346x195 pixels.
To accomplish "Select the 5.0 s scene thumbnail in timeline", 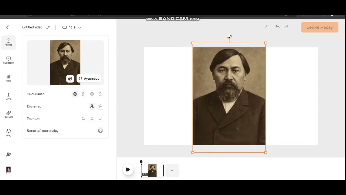I will 152,171.
